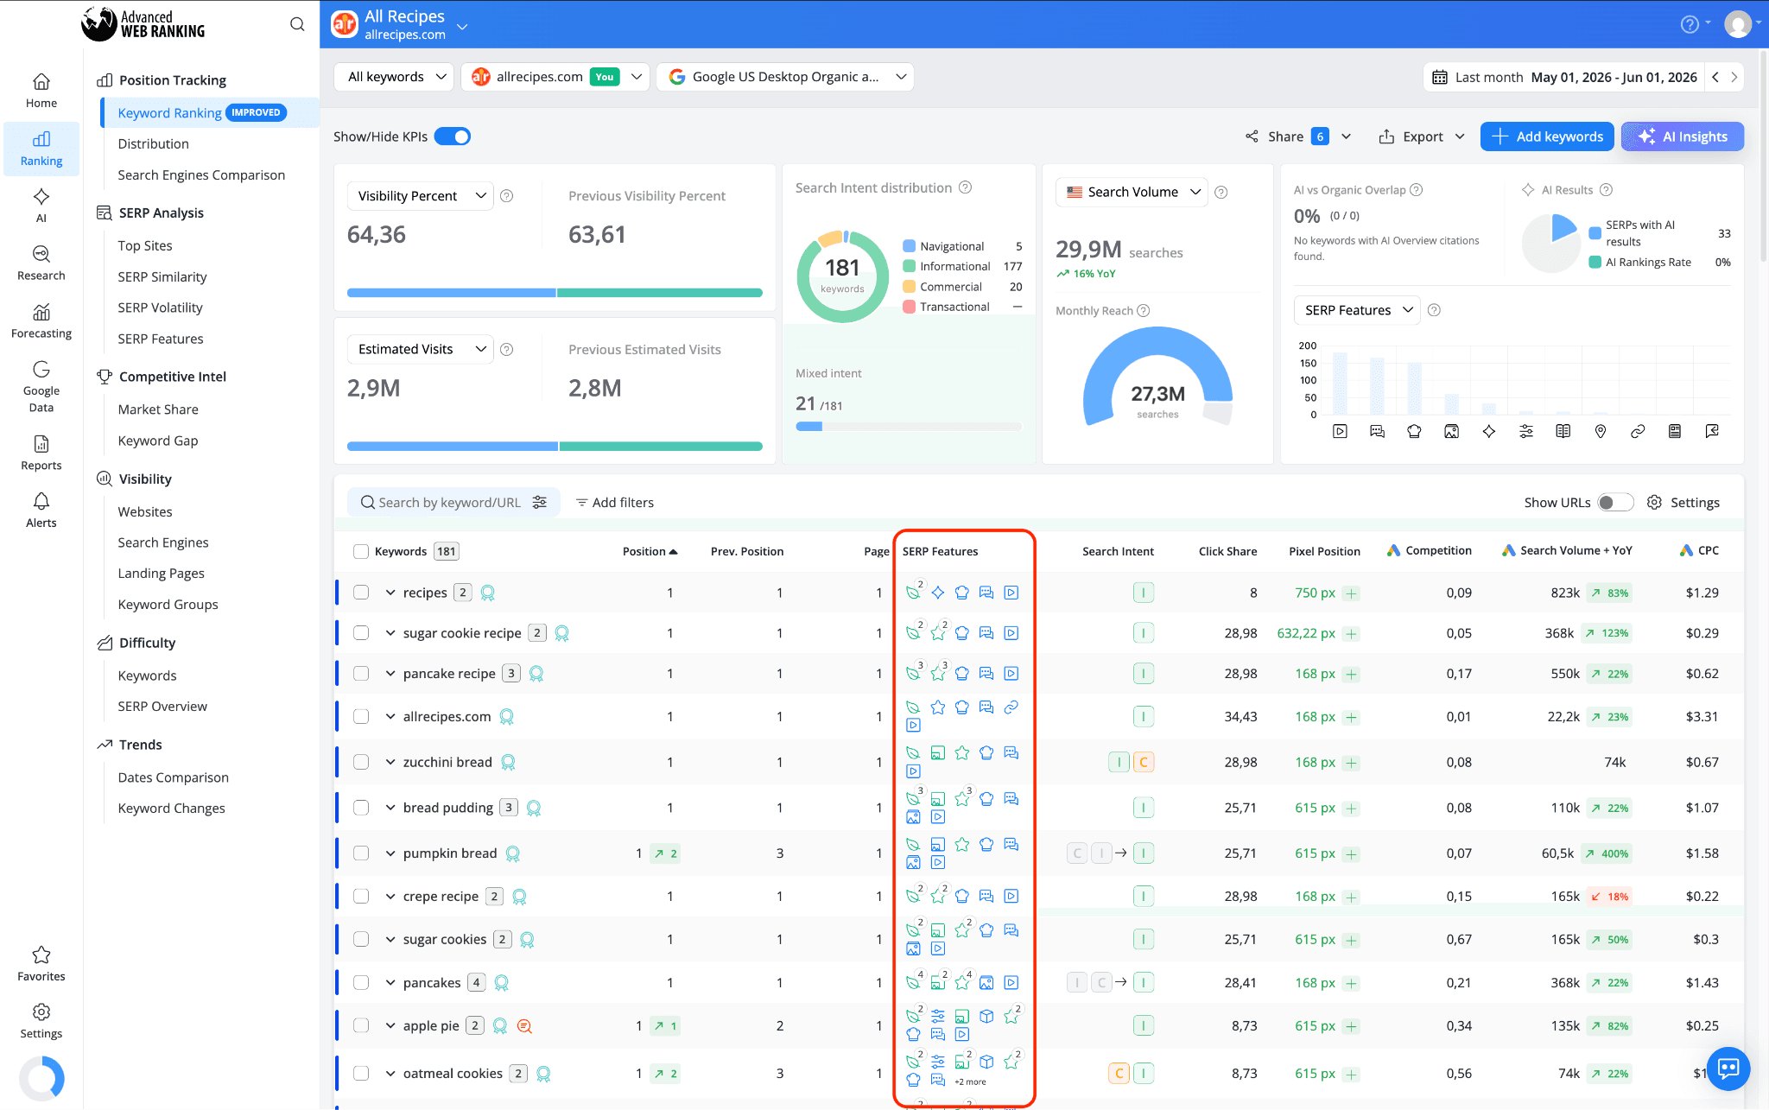Click the Export button
The width and height of the screenshot is (1769, 1110).
(x=1422, y=136)
